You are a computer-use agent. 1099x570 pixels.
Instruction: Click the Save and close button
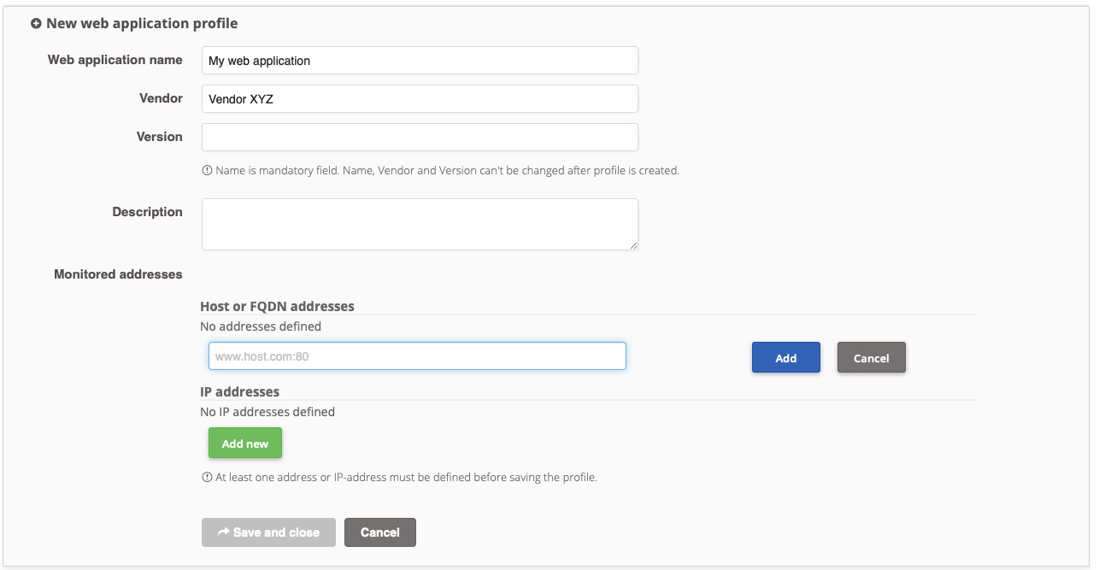268,532
